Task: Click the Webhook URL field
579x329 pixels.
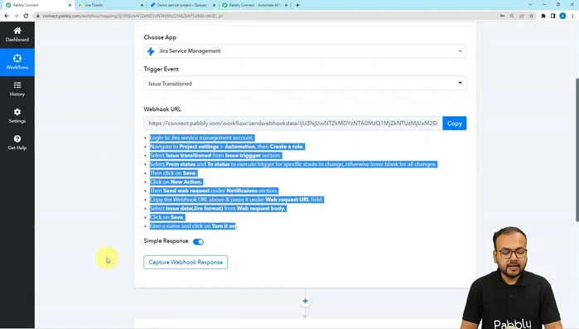Action: coord(293,123)
